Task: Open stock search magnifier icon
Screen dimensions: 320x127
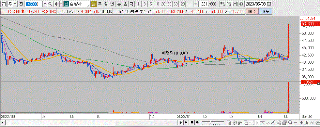Action: point(50,4)
